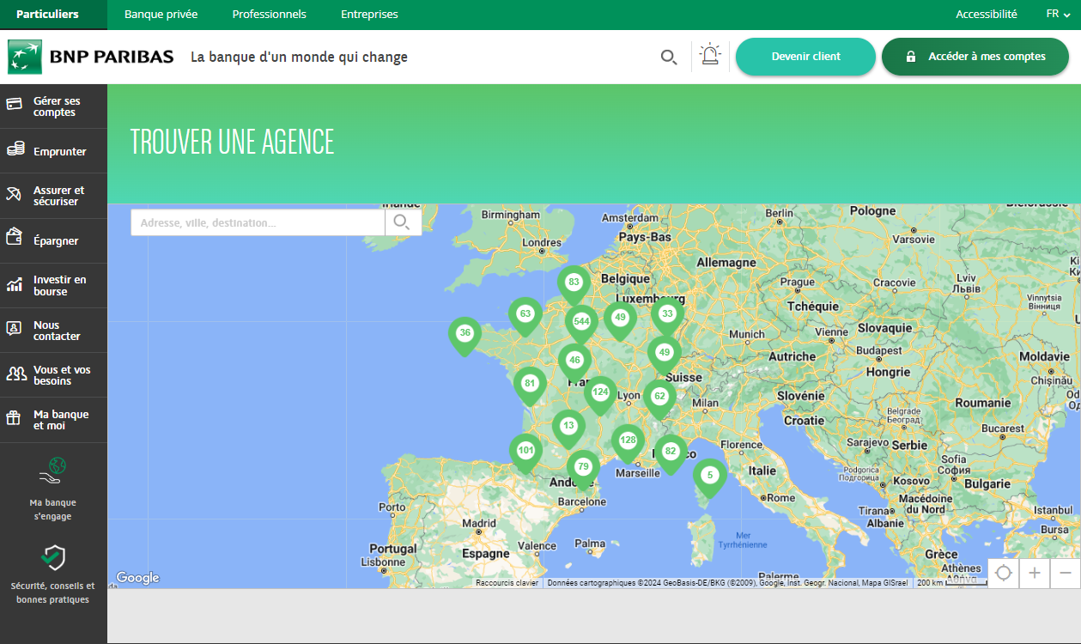1081x644 pixels.
Task: Zoom out the map with minus button
Action: point(1066,574)
